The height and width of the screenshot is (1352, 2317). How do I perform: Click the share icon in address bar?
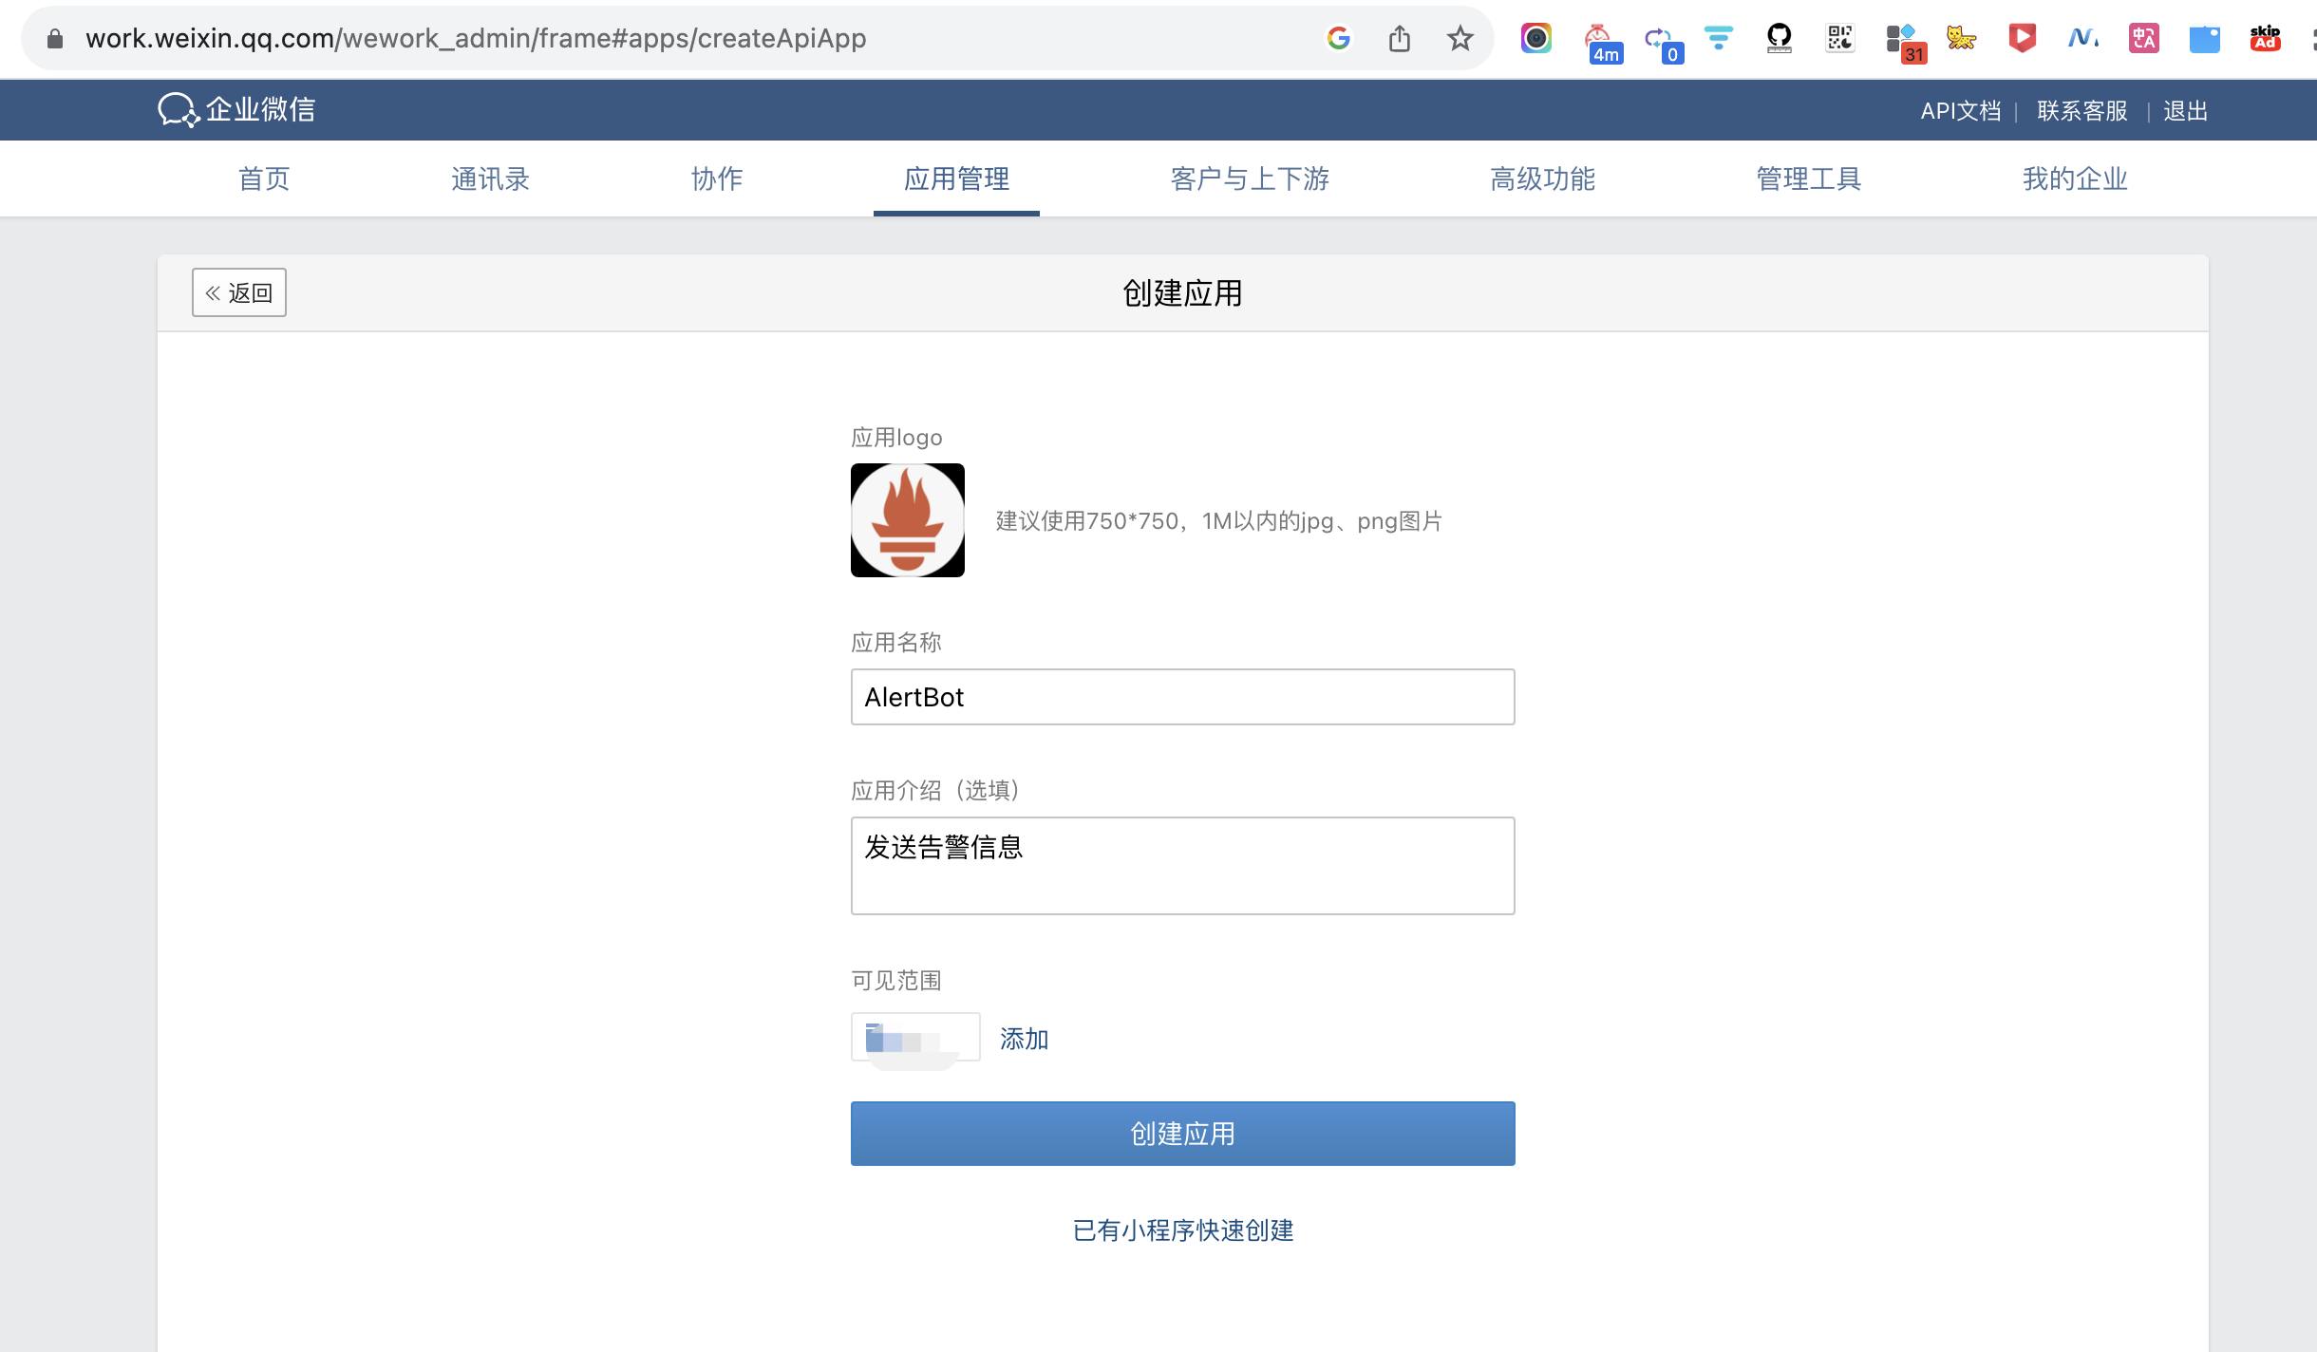1399,39
